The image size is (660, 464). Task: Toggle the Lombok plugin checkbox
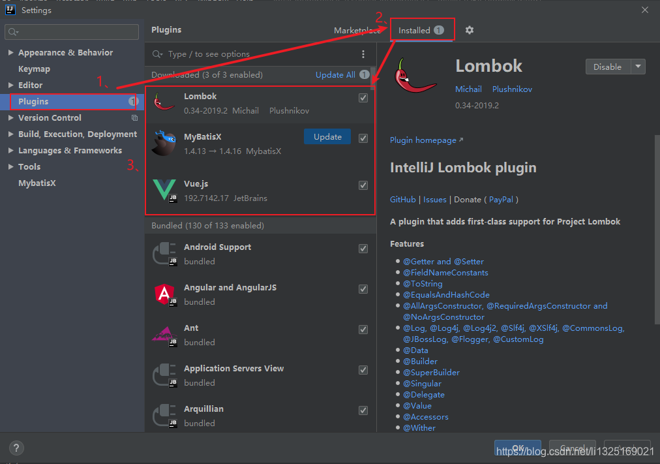(363, 98)
